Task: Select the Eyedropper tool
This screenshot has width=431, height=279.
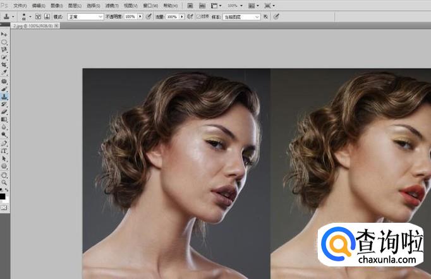Action: tap(4, 73)
